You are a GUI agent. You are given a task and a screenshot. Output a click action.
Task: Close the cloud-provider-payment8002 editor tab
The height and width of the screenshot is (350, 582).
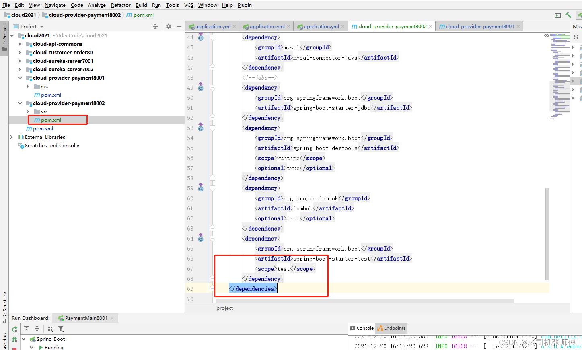pyautogui.click(x=430, y=27)
